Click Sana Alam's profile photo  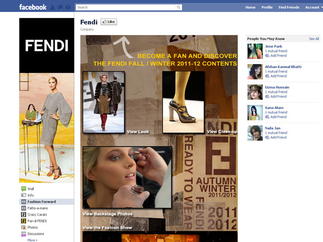point(255,112)
